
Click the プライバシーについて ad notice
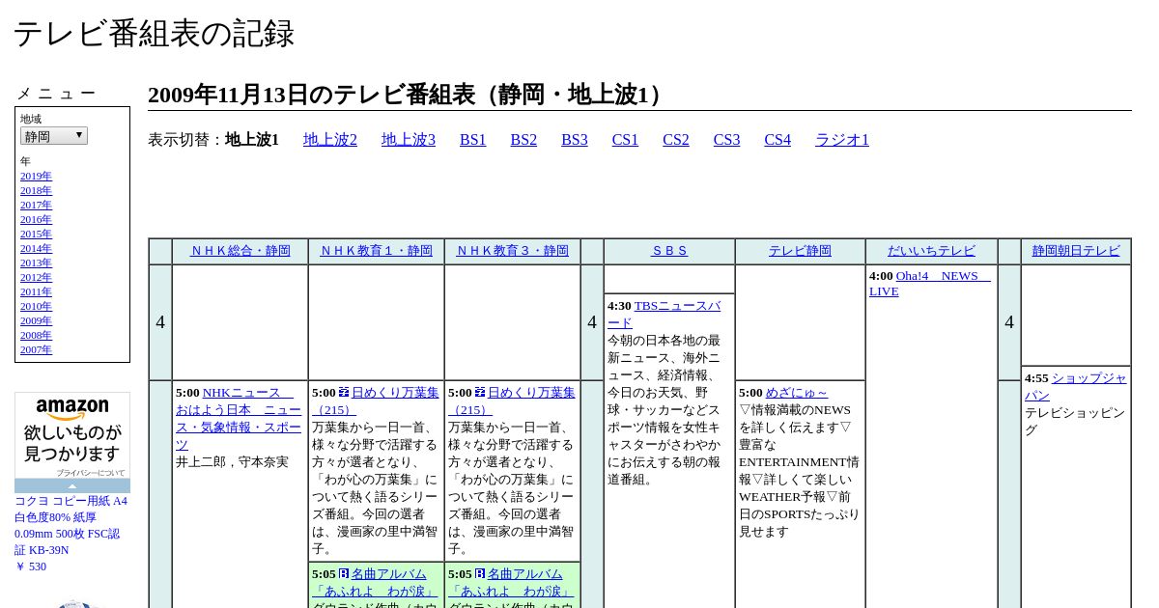pyautogui.click(x=91, y=473)
